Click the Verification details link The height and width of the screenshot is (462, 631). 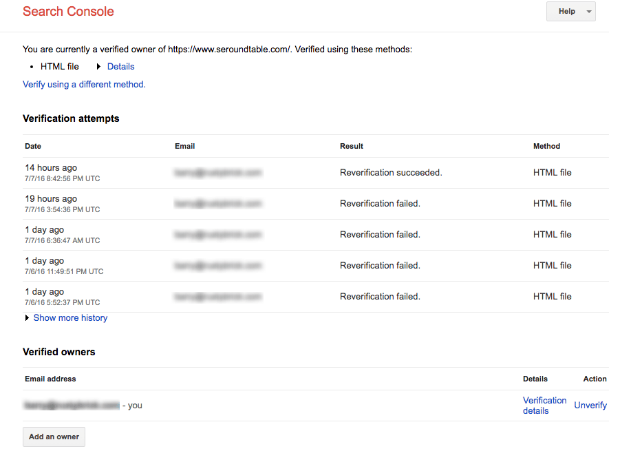tap(544, 405)
